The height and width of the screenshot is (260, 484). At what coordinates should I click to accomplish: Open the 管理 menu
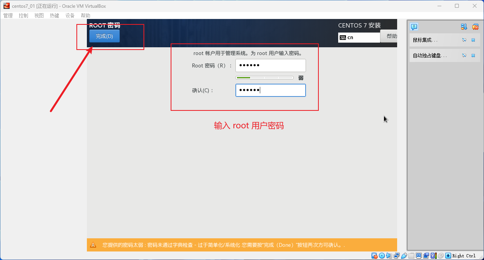point(8,15)
